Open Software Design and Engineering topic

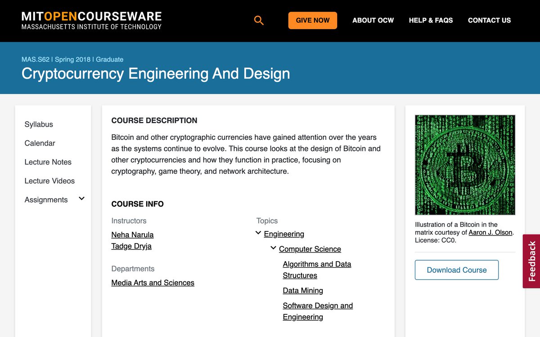tap(318, 311)
